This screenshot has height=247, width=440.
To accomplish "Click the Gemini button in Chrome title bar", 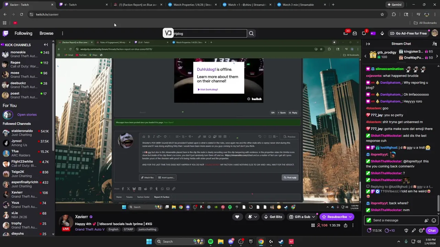I will tap(394, 5).
